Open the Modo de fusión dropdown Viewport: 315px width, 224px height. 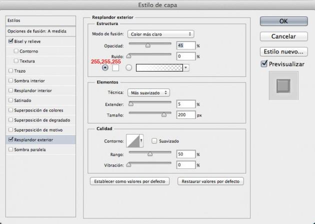[160, 34]
